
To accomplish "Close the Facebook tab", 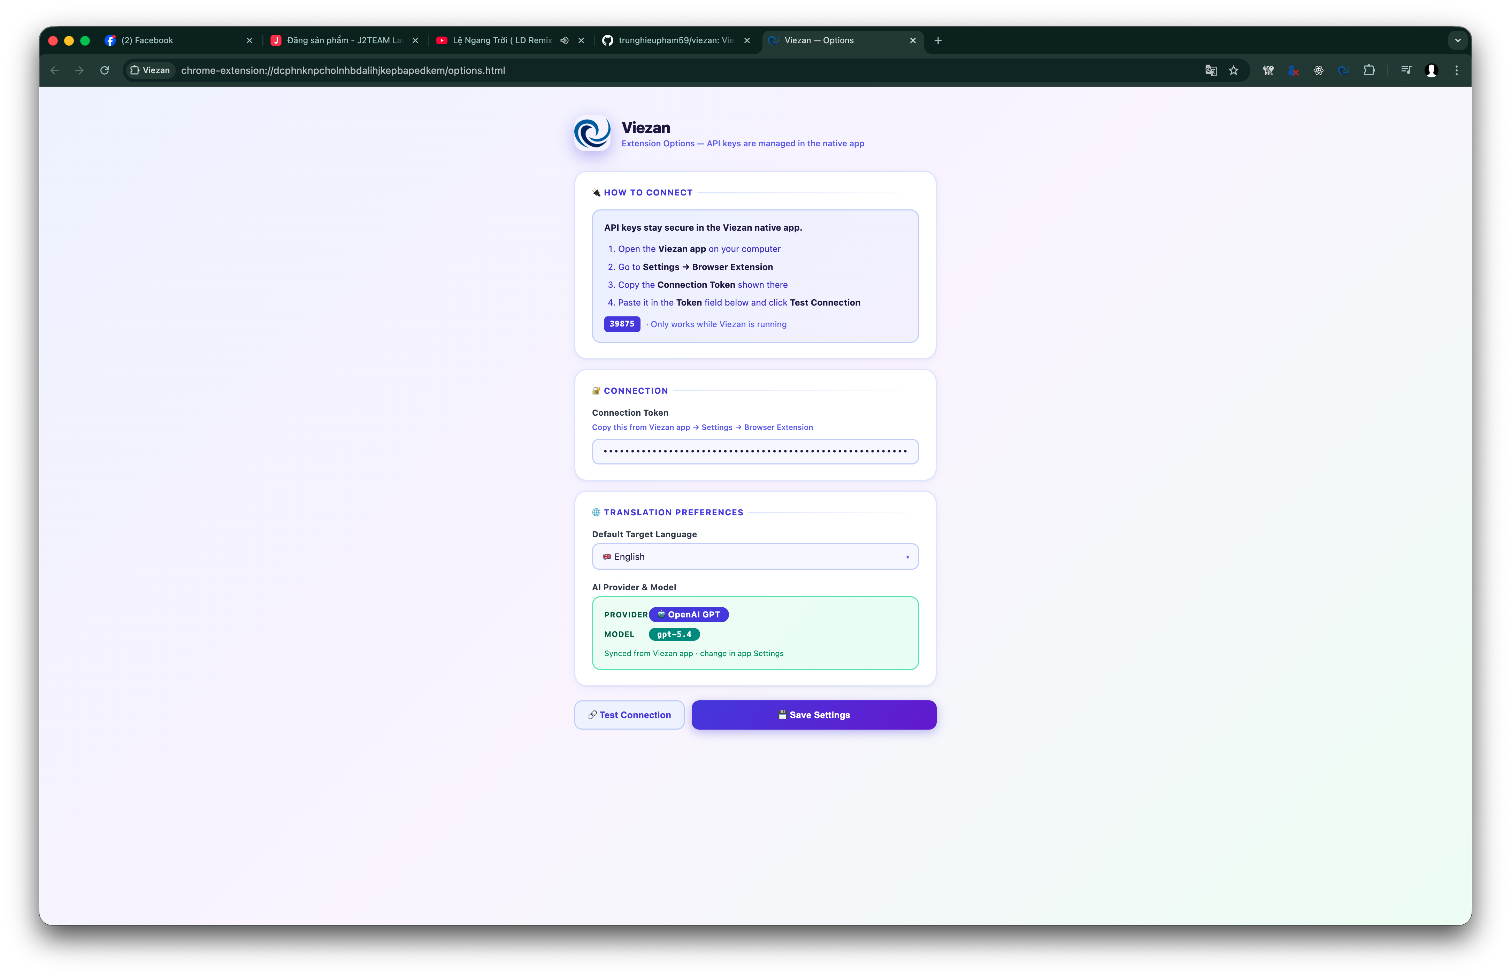I will coord(249,41).
